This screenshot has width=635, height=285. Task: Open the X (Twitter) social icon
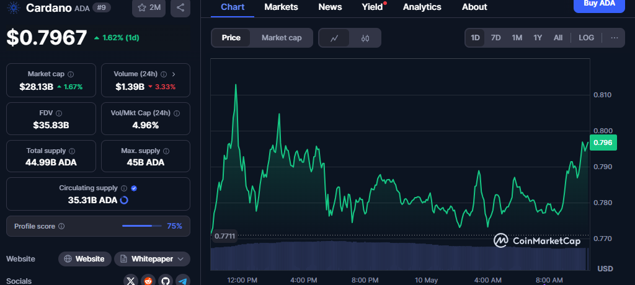click(x=130, y=281)
